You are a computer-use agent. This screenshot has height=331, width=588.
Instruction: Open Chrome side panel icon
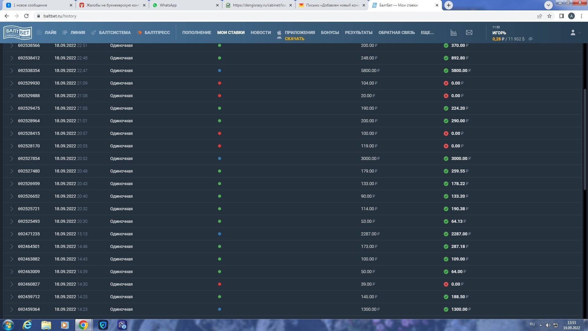pos(561,16)
